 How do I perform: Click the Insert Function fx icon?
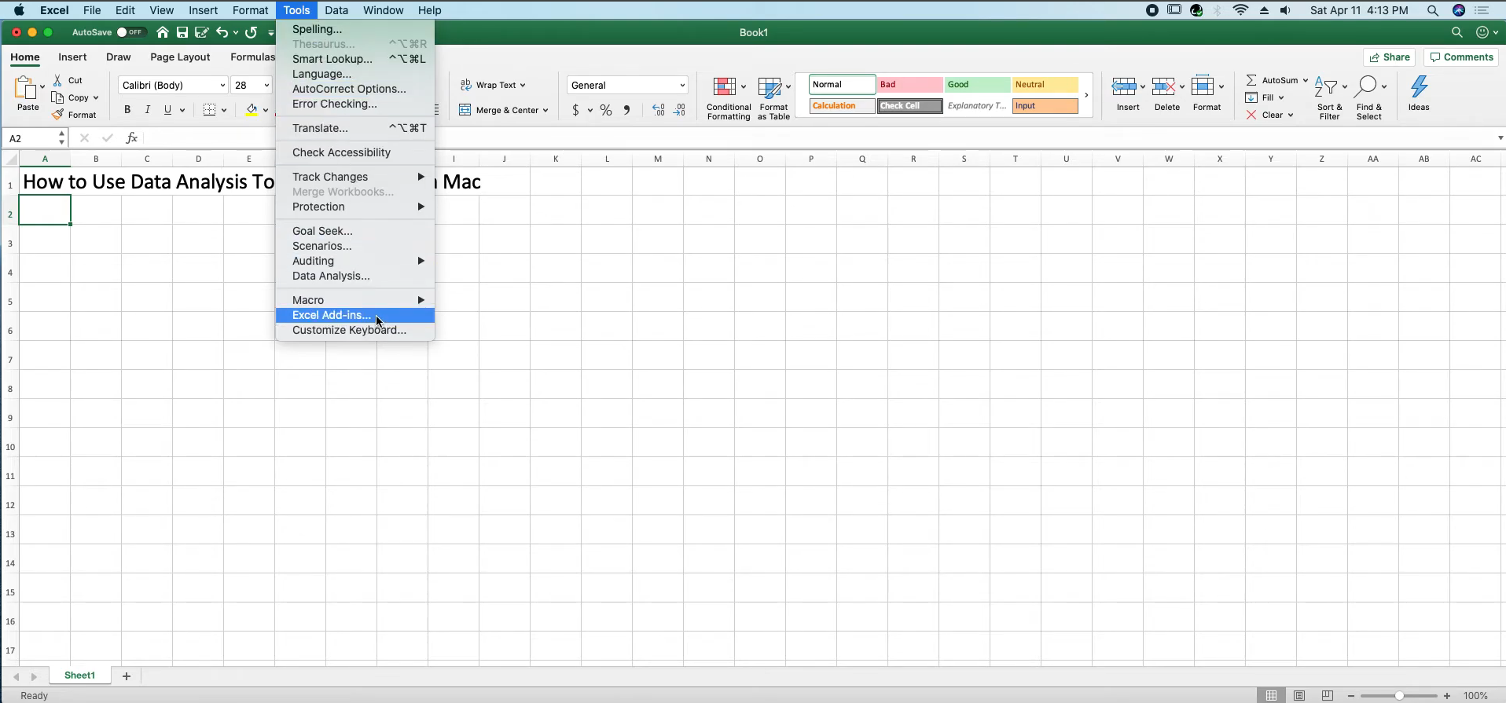pyautogui.click(x=132, y=137)
